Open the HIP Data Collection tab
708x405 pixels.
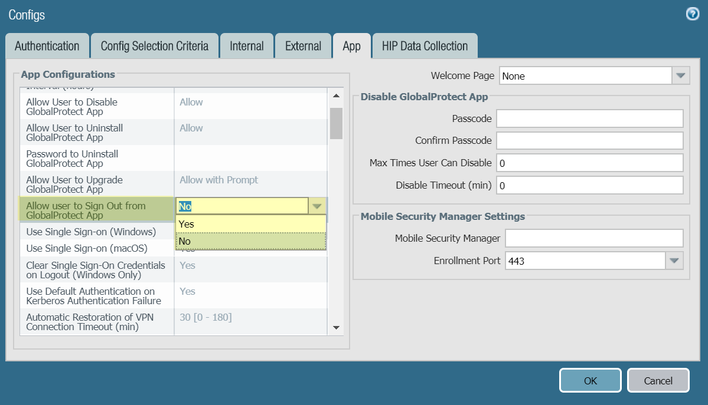425,46
